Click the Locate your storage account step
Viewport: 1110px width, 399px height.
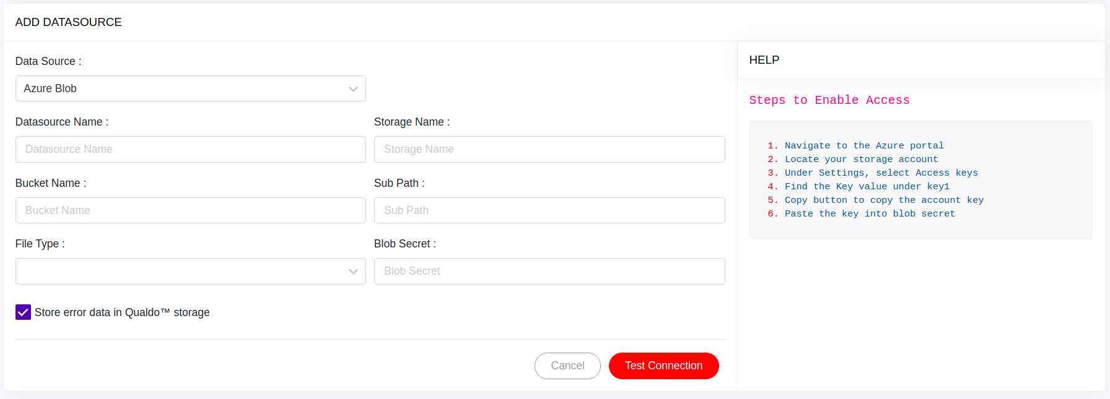point(861,160)
